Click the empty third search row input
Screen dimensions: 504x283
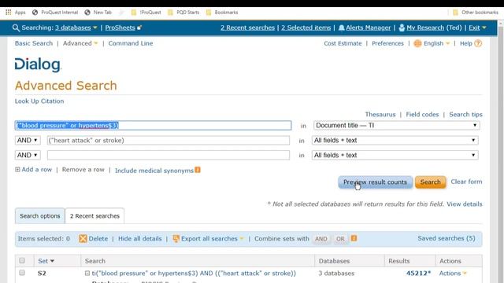tap(169, 155)
